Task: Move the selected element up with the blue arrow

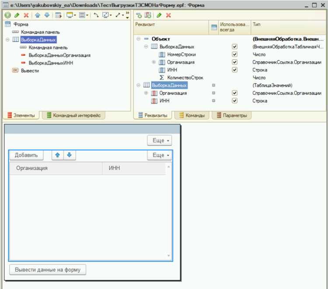Action: 38,15
